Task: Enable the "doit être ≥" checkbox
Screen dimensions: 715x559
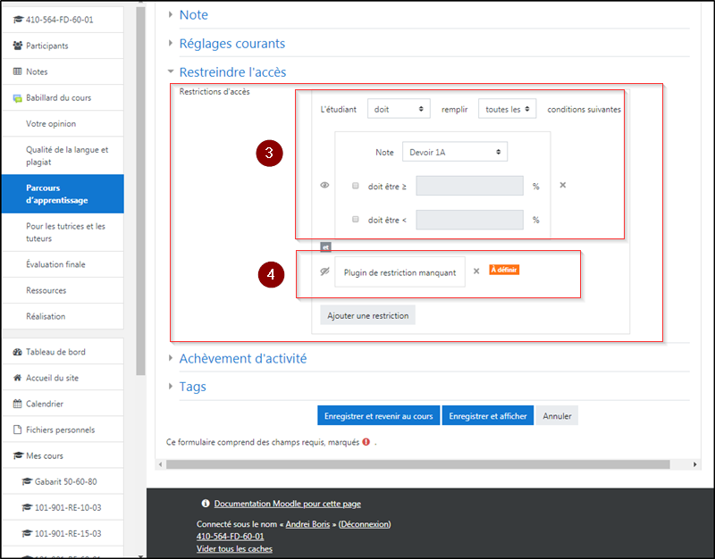Action: (x=355, y=186)
